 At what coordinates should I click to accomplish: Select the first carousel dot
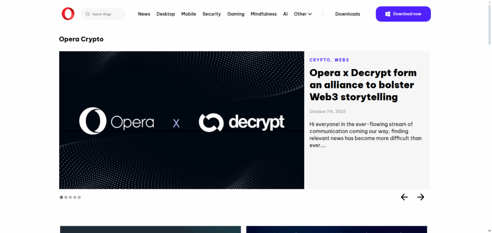coord(61,197)
